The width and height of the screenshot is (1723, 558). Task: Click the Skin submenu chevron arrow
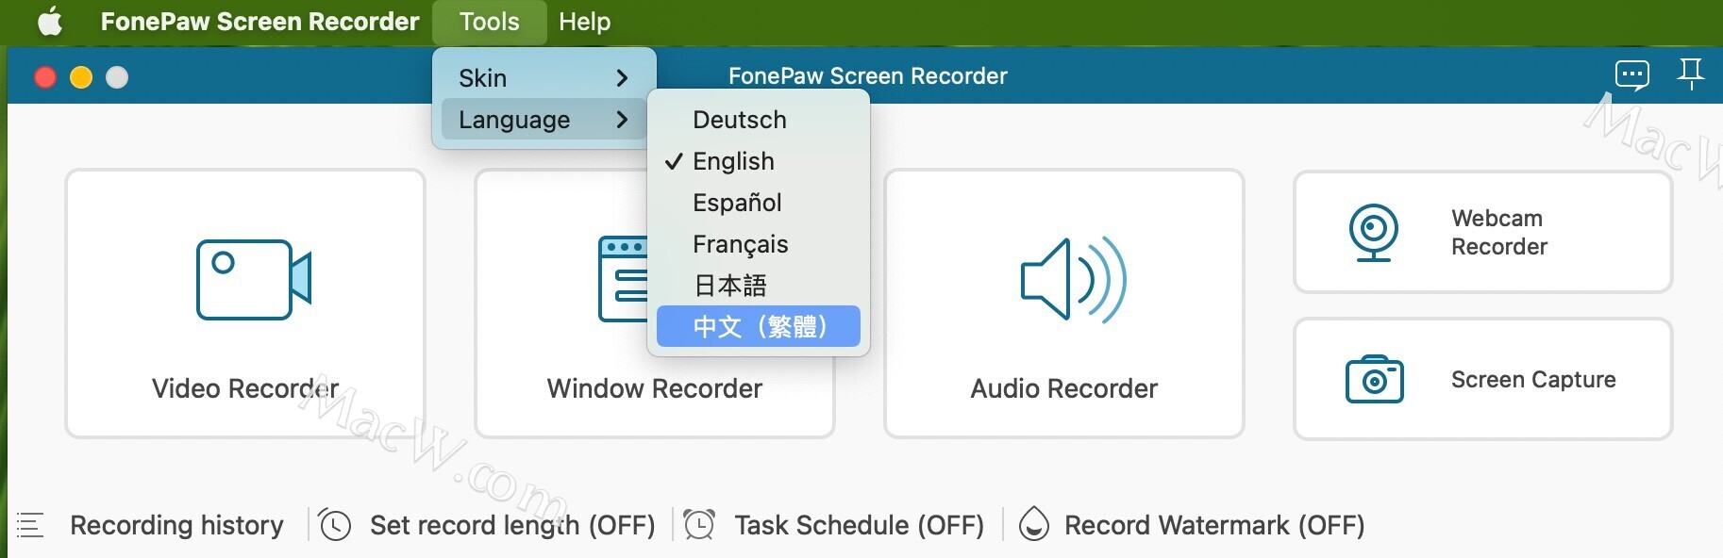622,78
